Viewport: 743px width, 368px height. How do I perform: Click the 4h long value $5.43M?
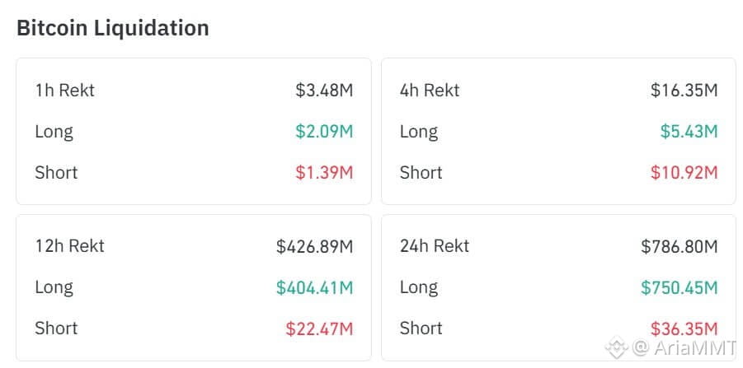click(689, 131)
